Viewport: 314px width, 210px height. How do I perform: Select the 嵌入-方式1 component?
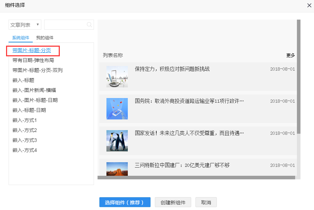[25, 120]
